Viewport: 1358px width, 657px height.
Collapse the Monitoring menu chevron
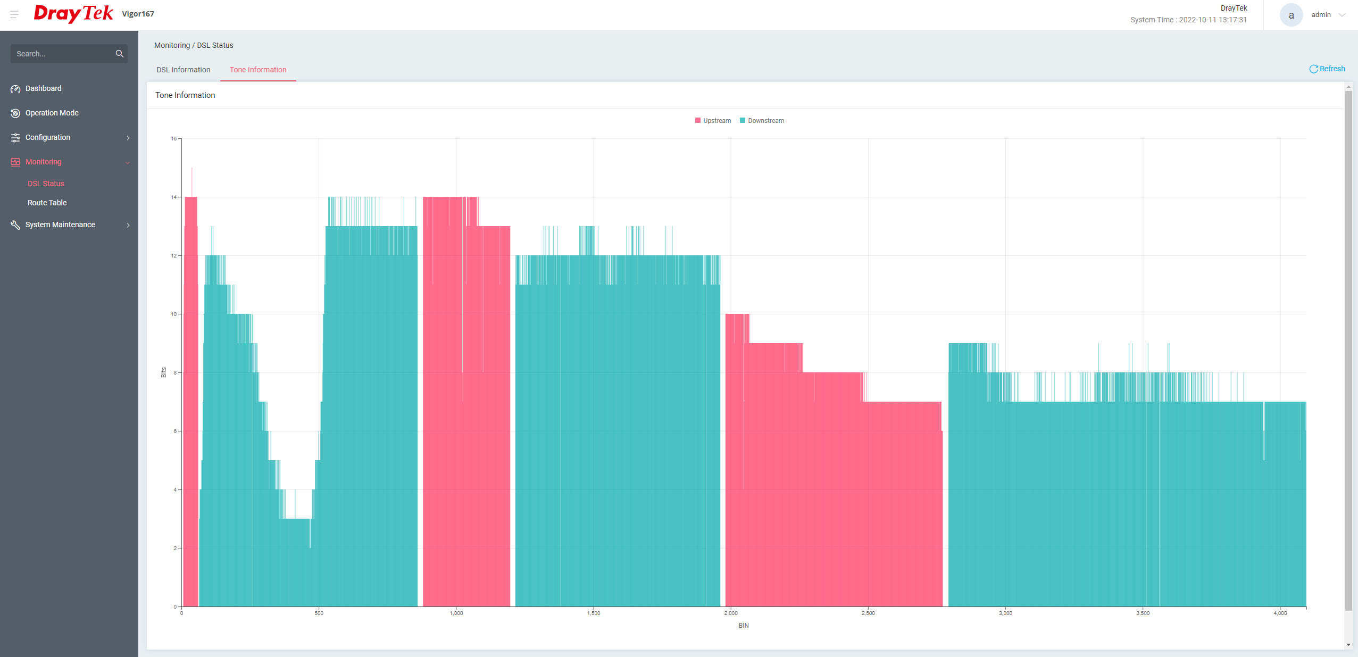pyautogui.click(x=128, y=163)
